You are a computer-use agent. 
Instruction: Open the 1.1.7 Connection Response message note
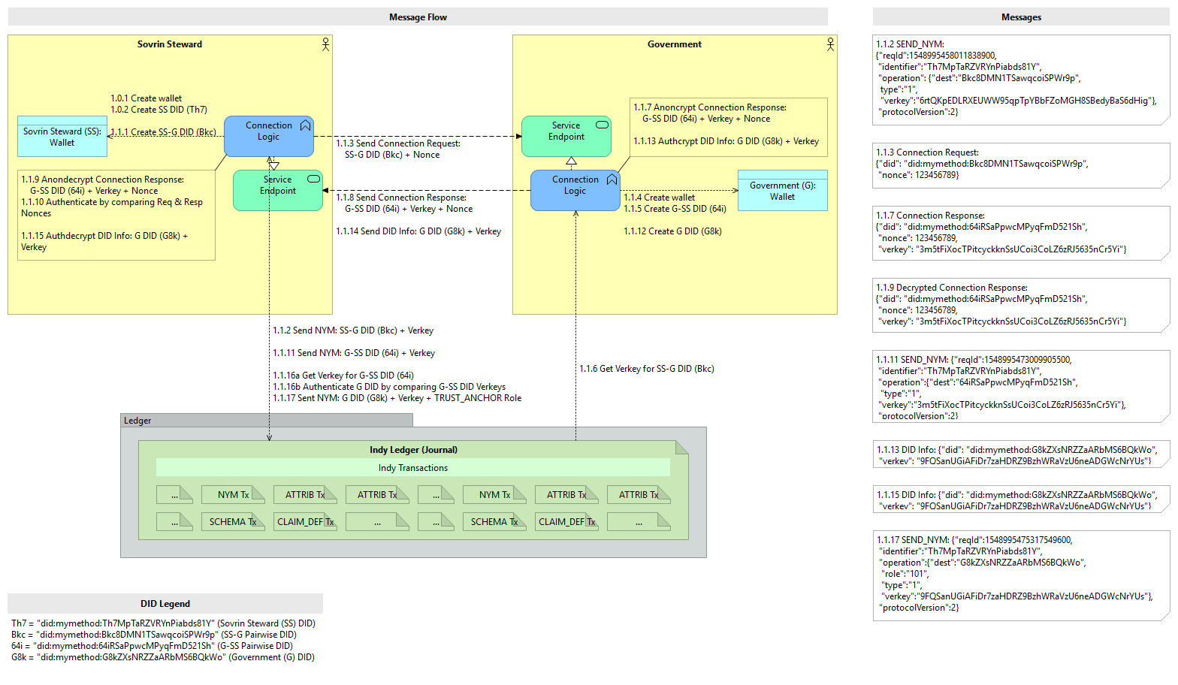[1021, 233]
